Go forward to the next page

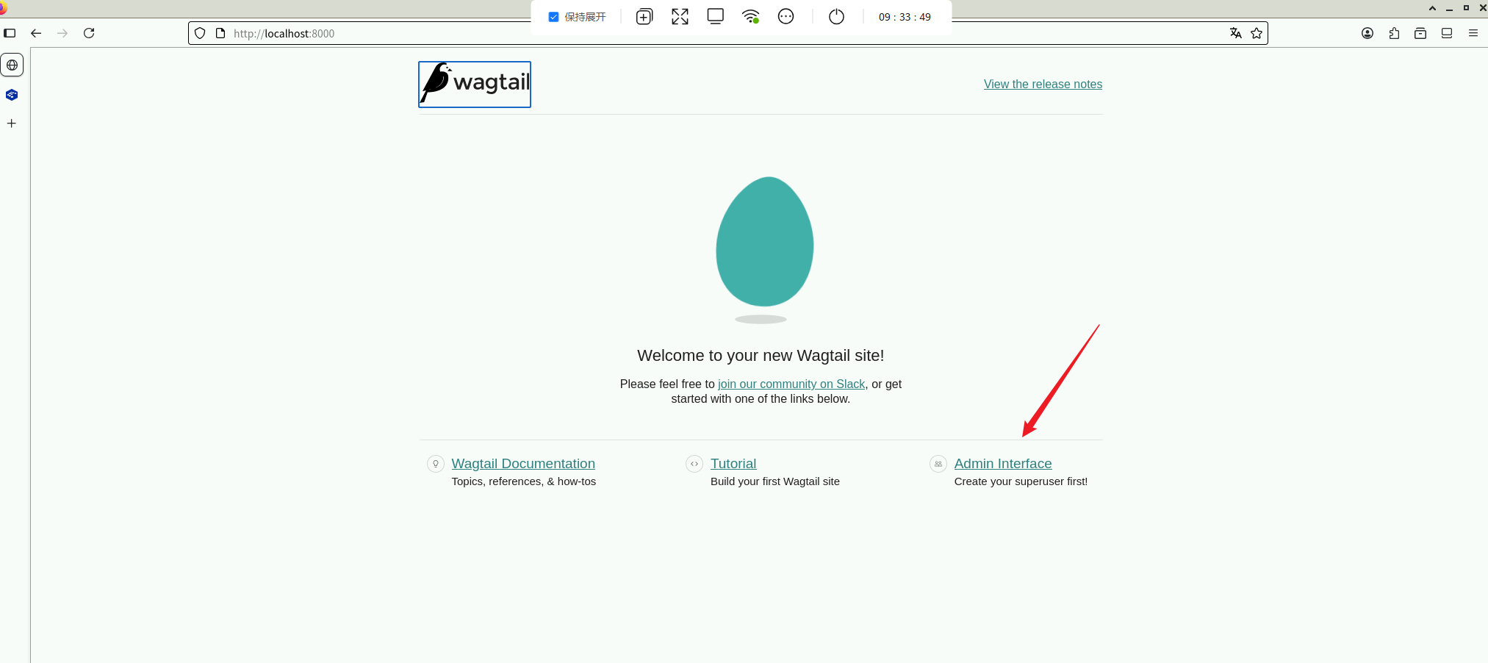pos(62,33)
